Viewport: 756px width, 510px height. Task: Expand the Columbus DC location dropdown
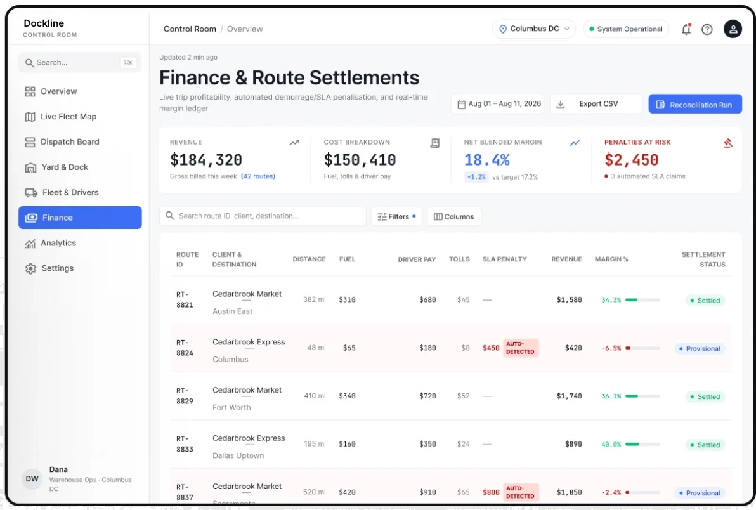[534, 29]
